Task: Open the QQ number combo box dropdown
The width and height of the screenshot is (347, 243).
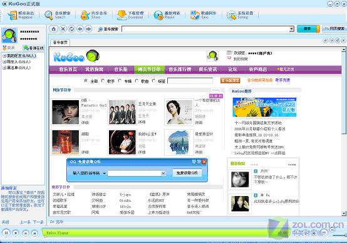Action: pyautogui.click(x=163, y=173)
